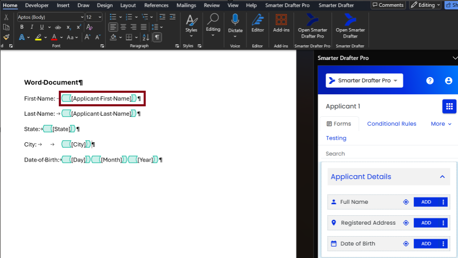This screenshot has height=258, width=458.
Task: Locate Date of Birth target icon
Action: point(406,244)
